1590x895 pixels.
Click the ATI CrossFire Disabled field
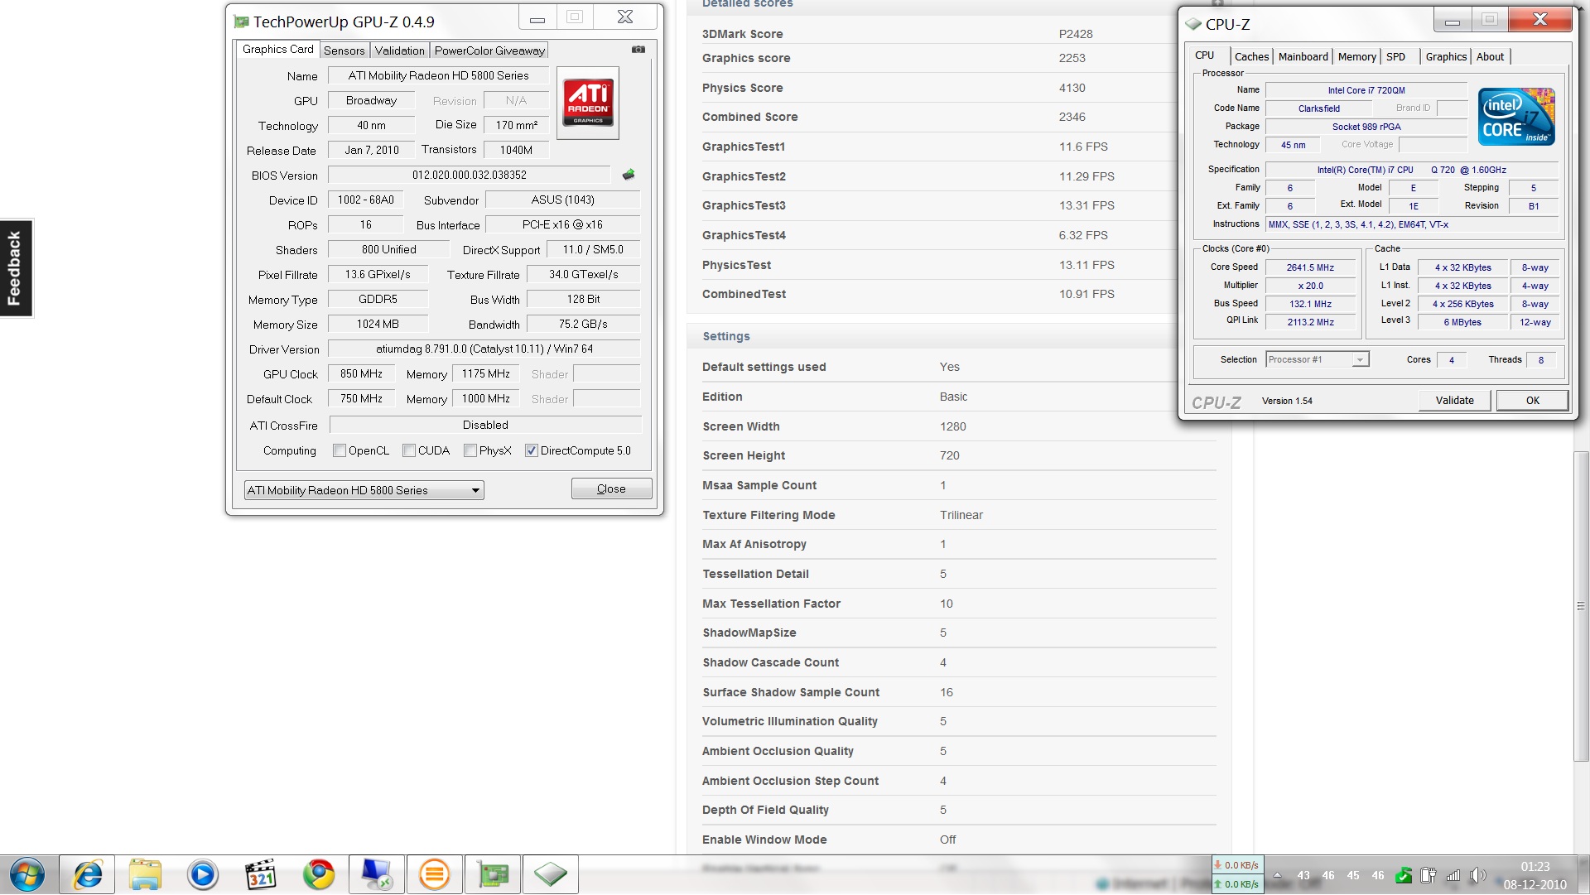pyautogui.click(x=485, y=425)
